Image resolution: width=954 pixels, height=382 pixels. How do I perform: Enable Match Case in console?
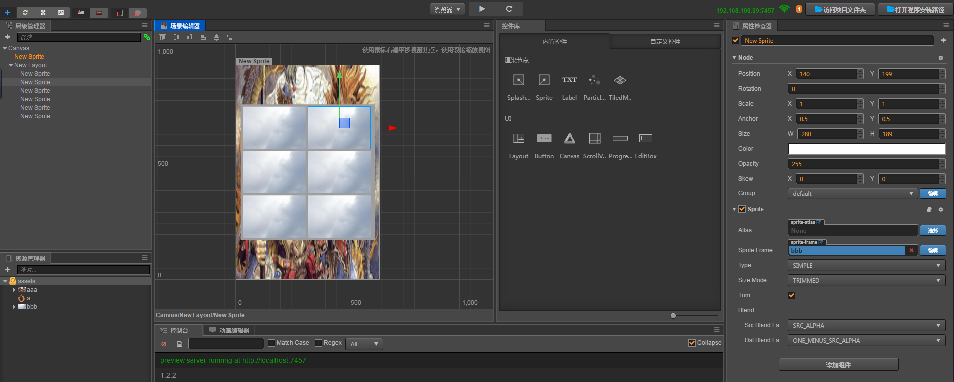click(271, 343)
